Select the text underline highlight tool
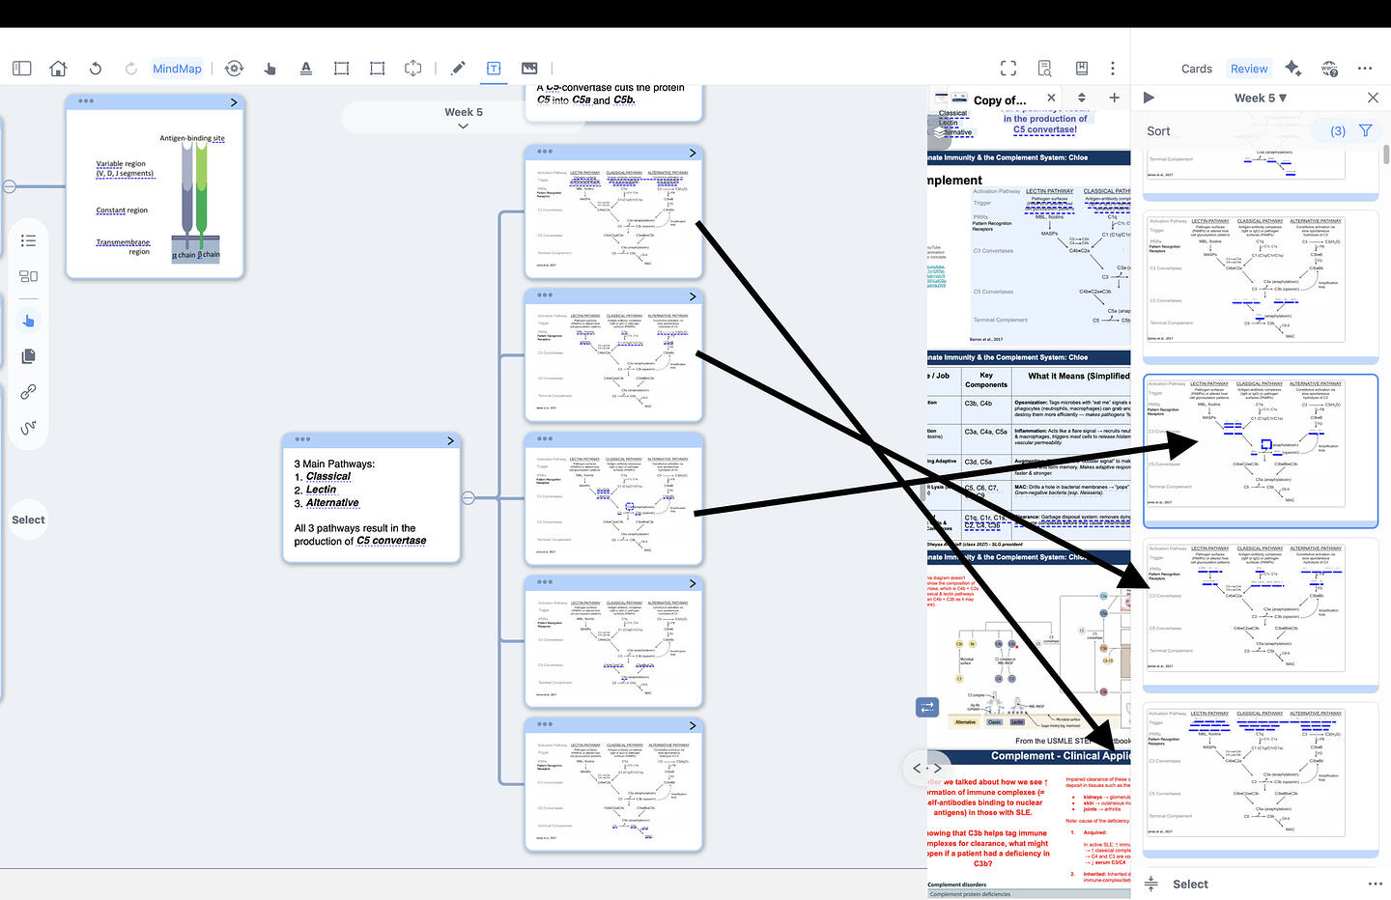The image size is (1391, 900). (x=305, y=69)
